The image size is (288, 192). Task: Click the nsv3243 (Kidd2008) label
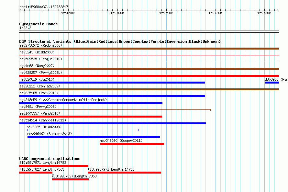click(37, 52)
